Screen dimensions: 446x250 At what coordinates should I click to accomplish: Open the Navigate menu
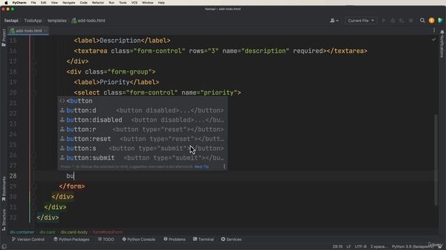tap(69, 3)
